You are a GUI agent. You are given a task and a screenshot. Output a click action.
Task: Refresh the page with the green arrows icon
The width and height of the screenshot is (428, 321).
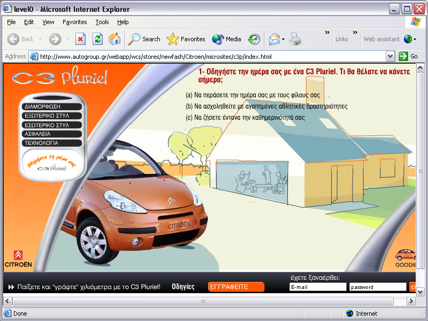point(97,39)
